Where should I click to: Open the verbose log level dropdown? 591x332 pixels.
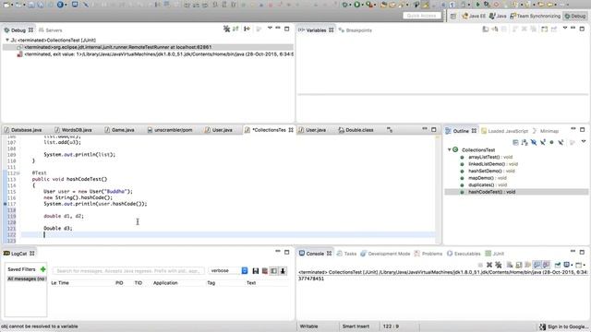point(244,270)
